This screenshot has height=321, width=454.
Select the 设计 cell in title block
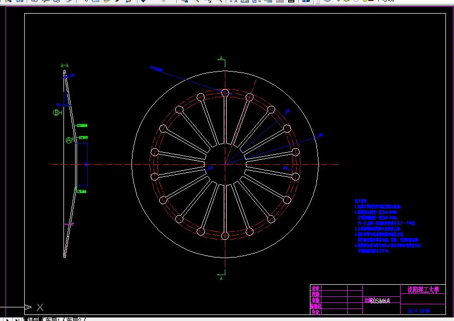coord(315,288)
